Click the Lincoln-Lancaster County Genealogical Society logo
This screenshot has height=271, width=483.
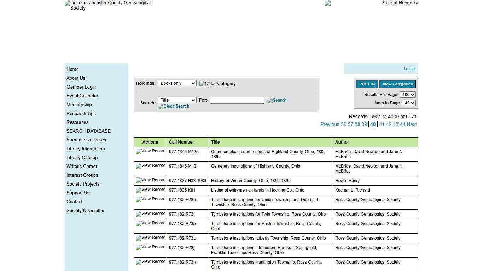(x=107, y=6)
